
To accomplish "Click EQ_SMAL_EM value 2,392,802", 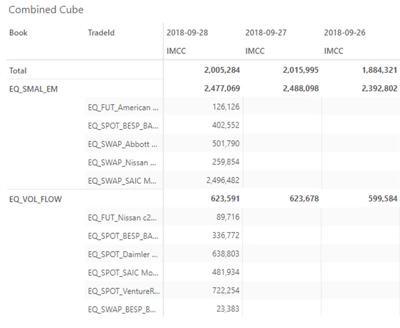I will click(380, 88).
